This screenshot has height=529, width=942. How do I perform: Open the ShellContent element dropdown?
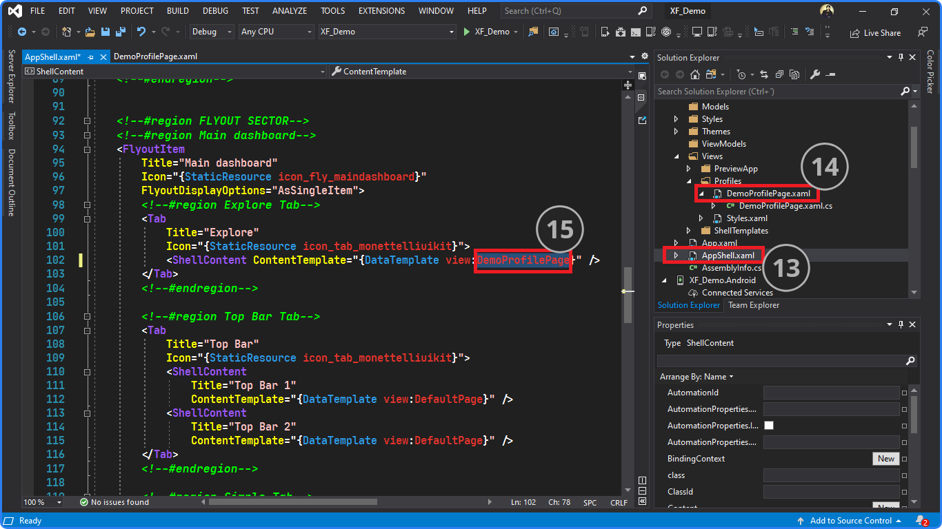175,72
